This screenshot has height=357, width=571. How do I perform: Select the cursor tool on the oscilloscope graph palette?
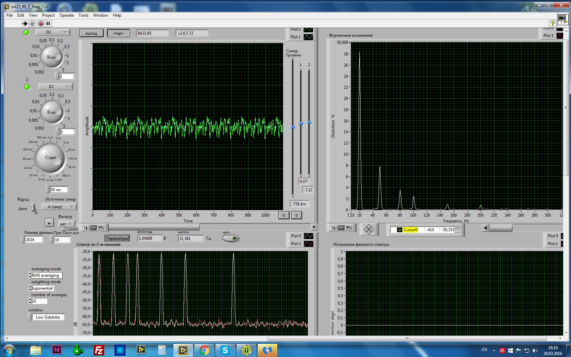point(86,227)
